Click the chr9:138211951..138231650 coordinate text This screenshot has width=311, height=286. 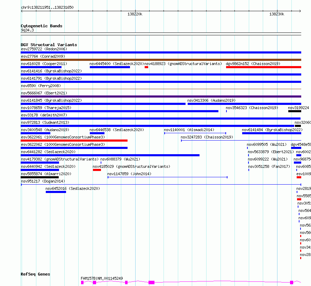(x=47, y=7)
